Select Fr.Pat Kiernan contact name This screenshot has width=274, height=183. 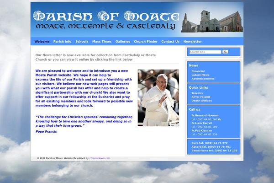[x=201, y=131]
